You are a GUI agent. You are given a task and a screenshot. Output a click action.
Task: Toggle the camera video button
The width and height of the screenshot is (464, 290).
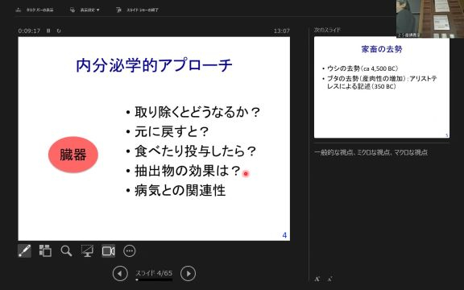click(x=108, y=251)
